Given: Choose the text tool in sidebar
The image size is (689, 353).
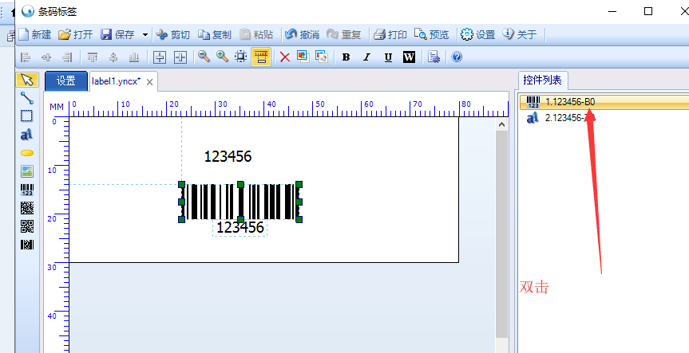Looking at the screenshot, I should pyautogui.click(x=26, y=134).
